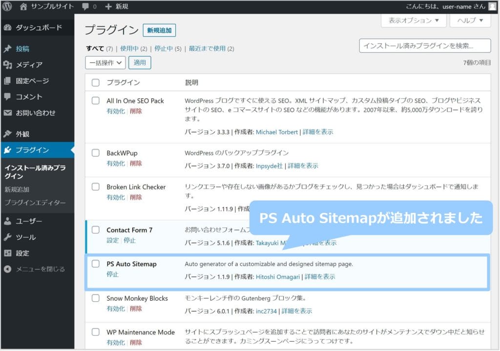This screenshot has height=351, width=500.
Task: Activate Broken Link Checker via 有効化
Action: [116, 197]
